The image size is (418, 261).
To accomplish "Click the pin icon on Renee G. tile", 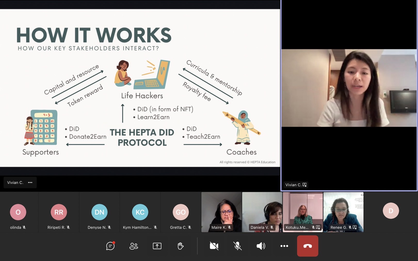I will coord(355,227).
